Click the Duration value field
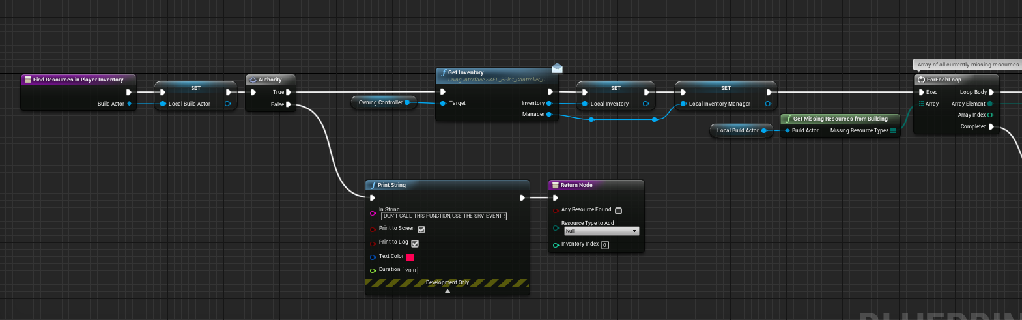 point(410,270)
